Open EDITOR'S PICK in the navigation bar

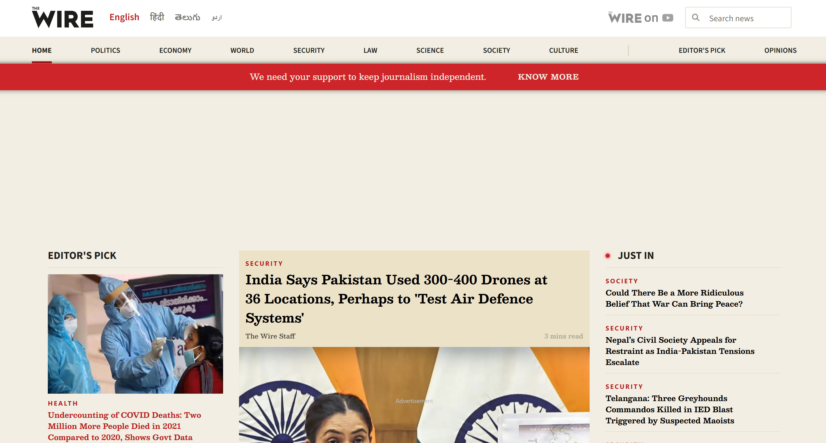coord(702,50)
